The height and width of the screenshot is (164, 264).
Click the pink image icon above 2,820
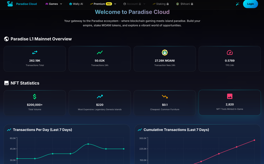coord(230,96)
